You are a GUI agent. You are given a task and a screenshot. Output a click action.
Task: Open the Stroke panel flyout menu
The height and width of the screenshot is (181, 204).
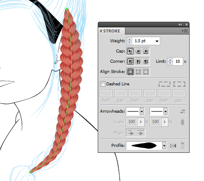click(x=184, y=31)
